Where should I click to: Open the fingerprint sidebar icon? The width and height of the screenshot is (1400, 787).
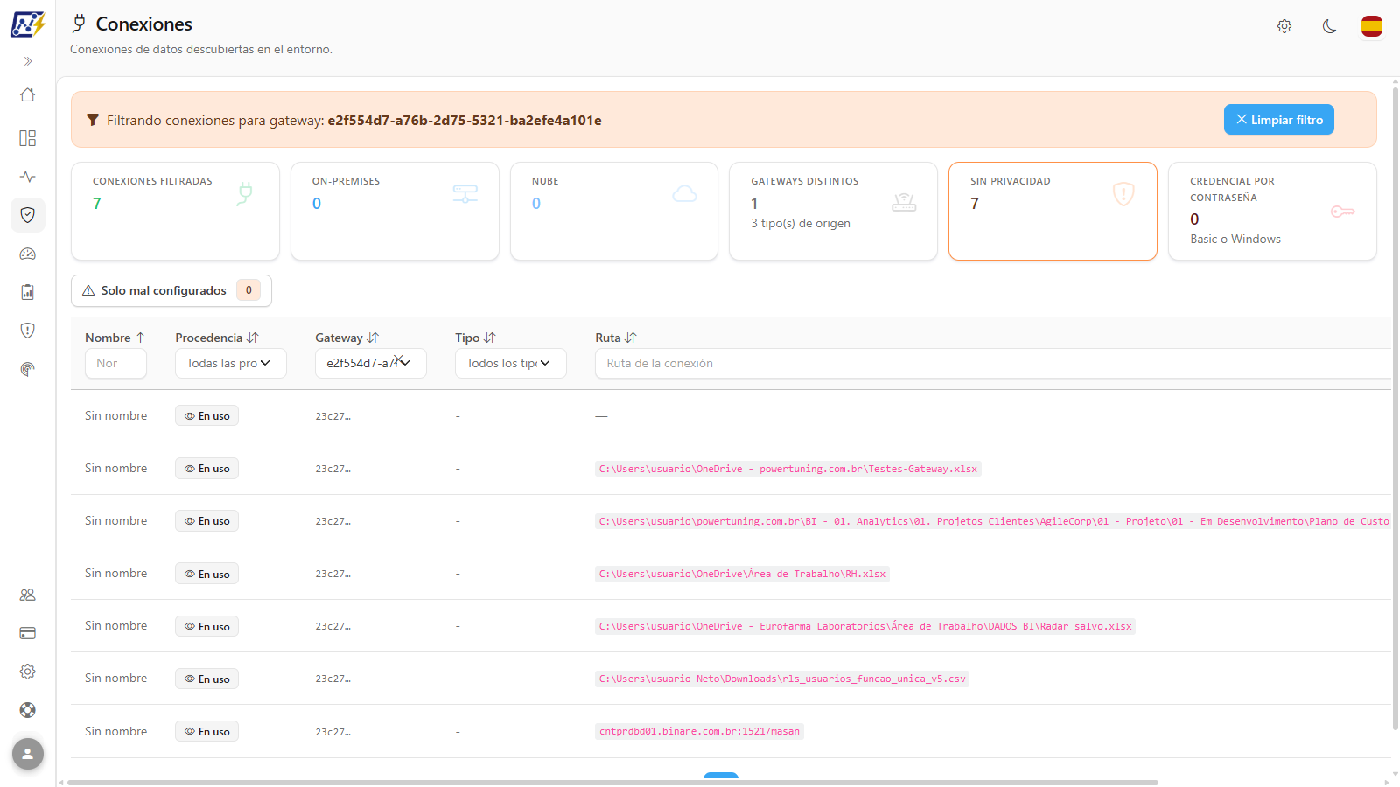(x=28, y=369)
